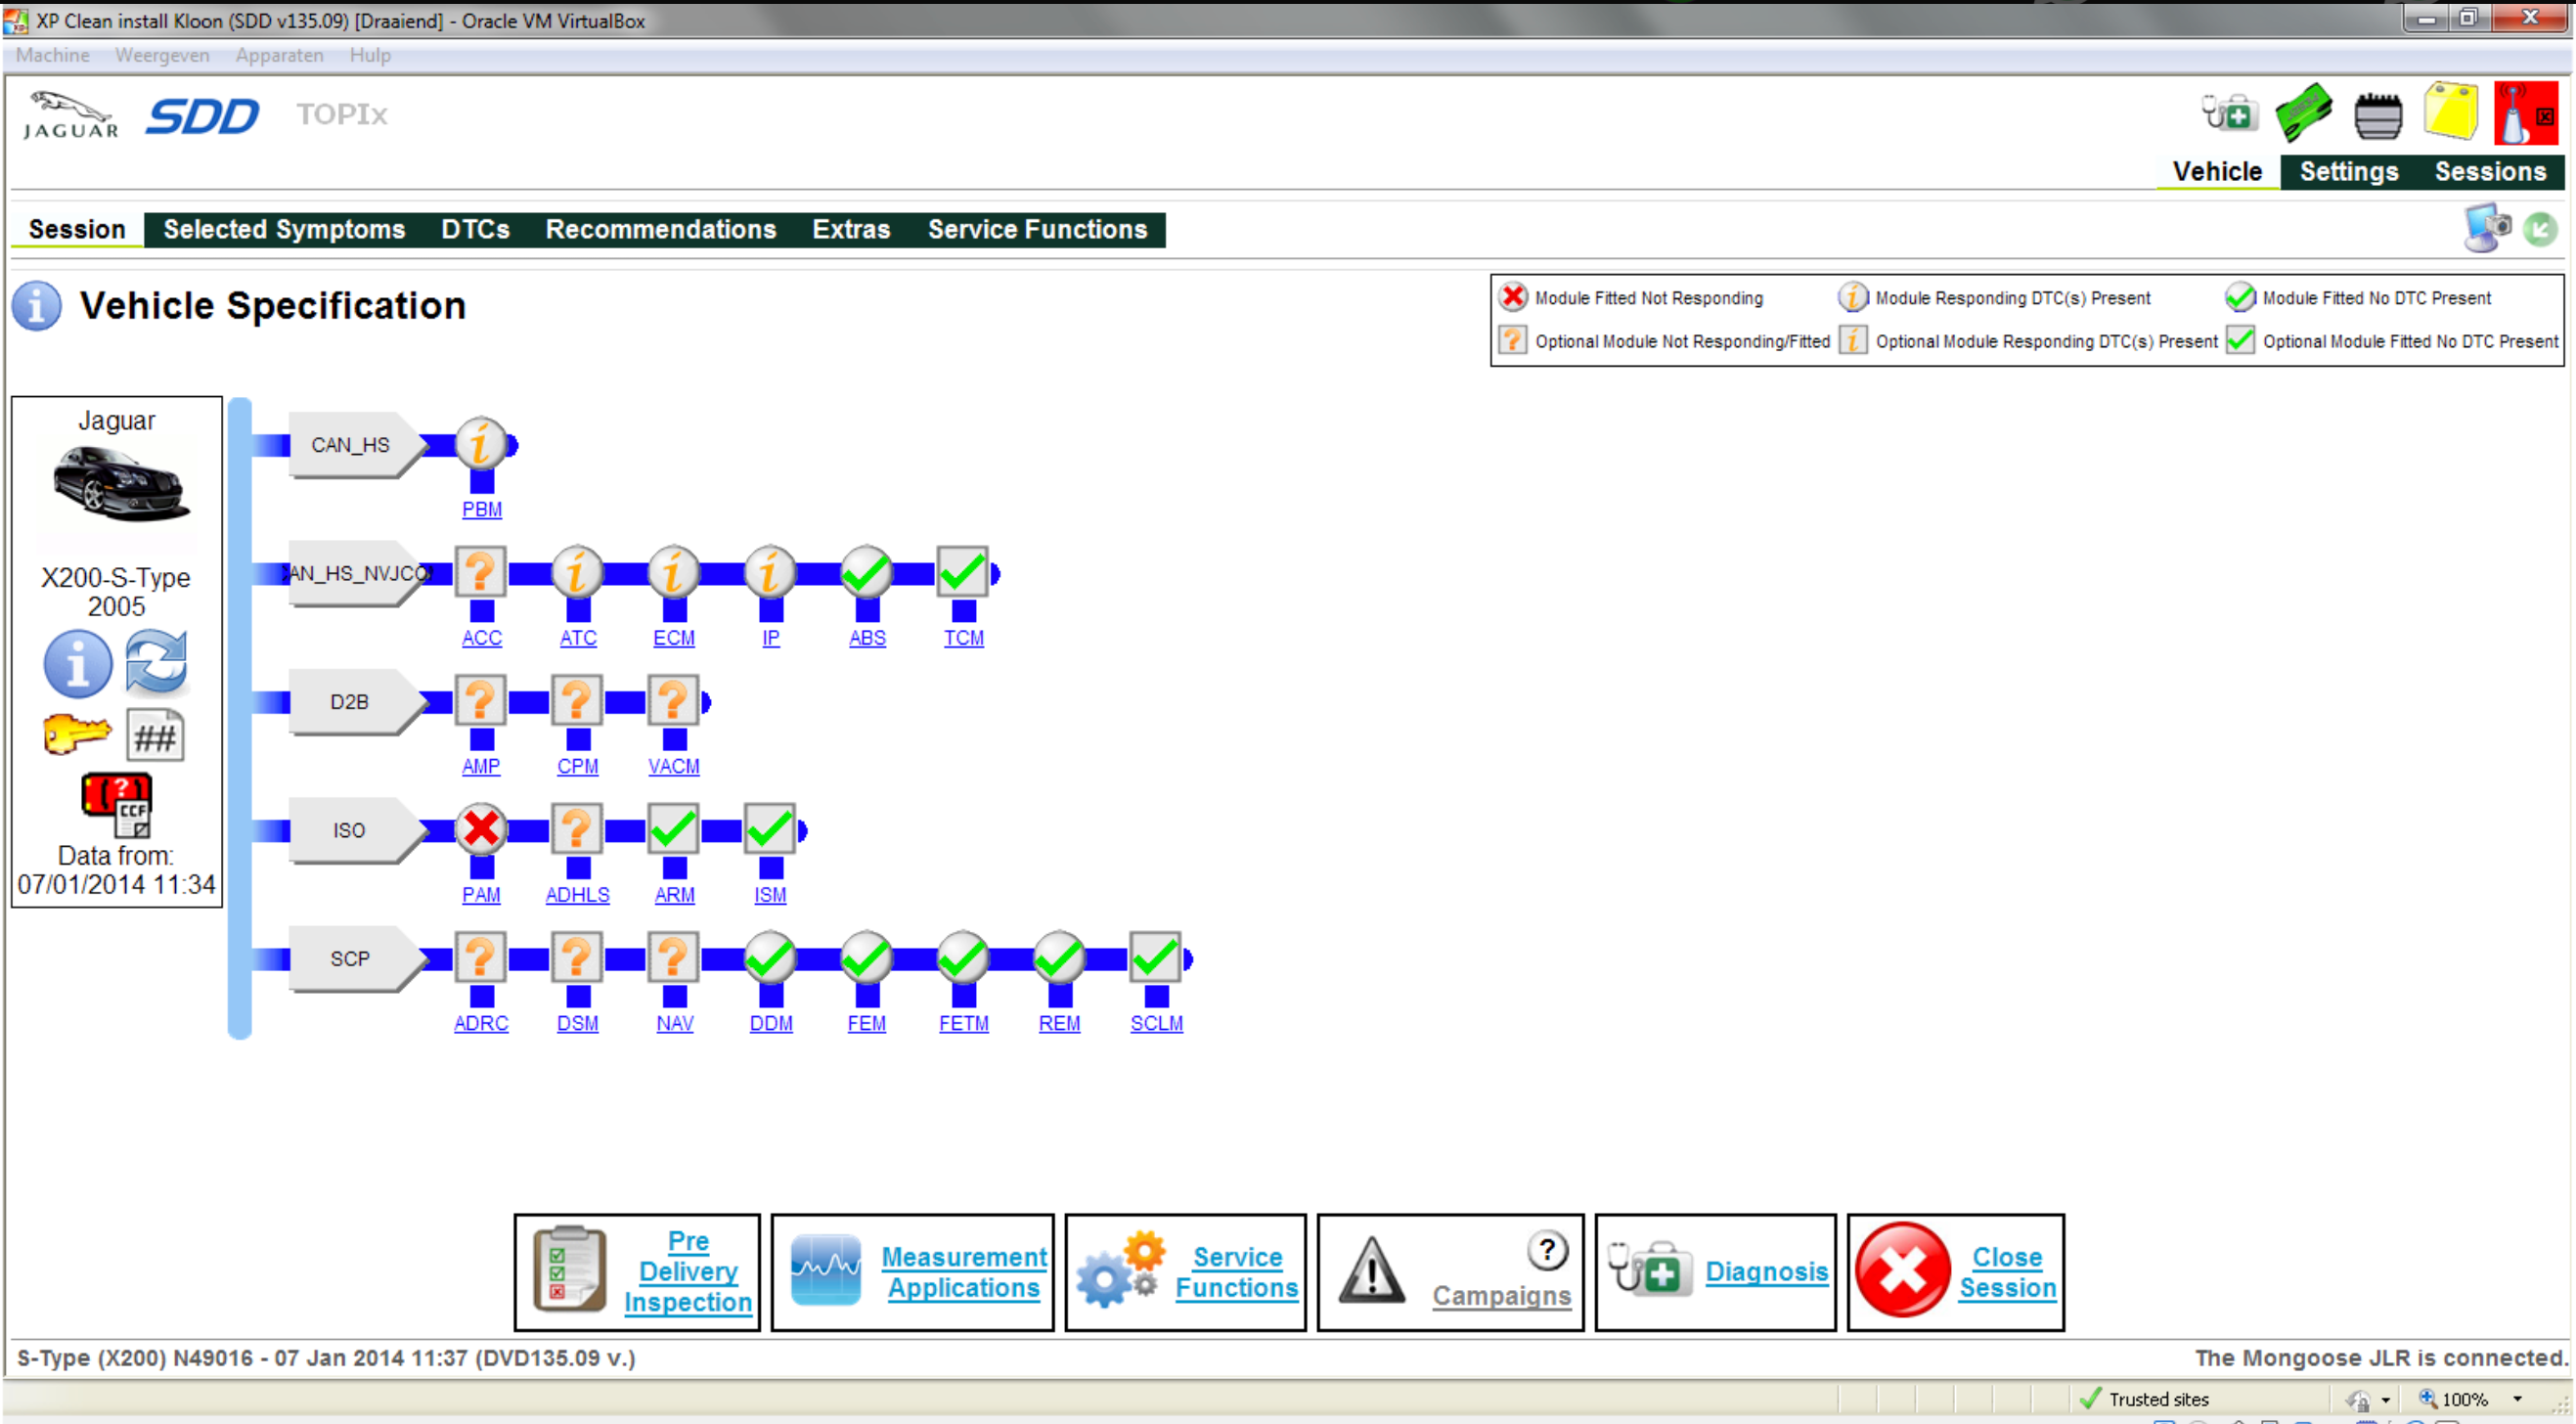Click the yellow sticky note icon
2576x1424 pixels.
click(x=2449, y=113)
